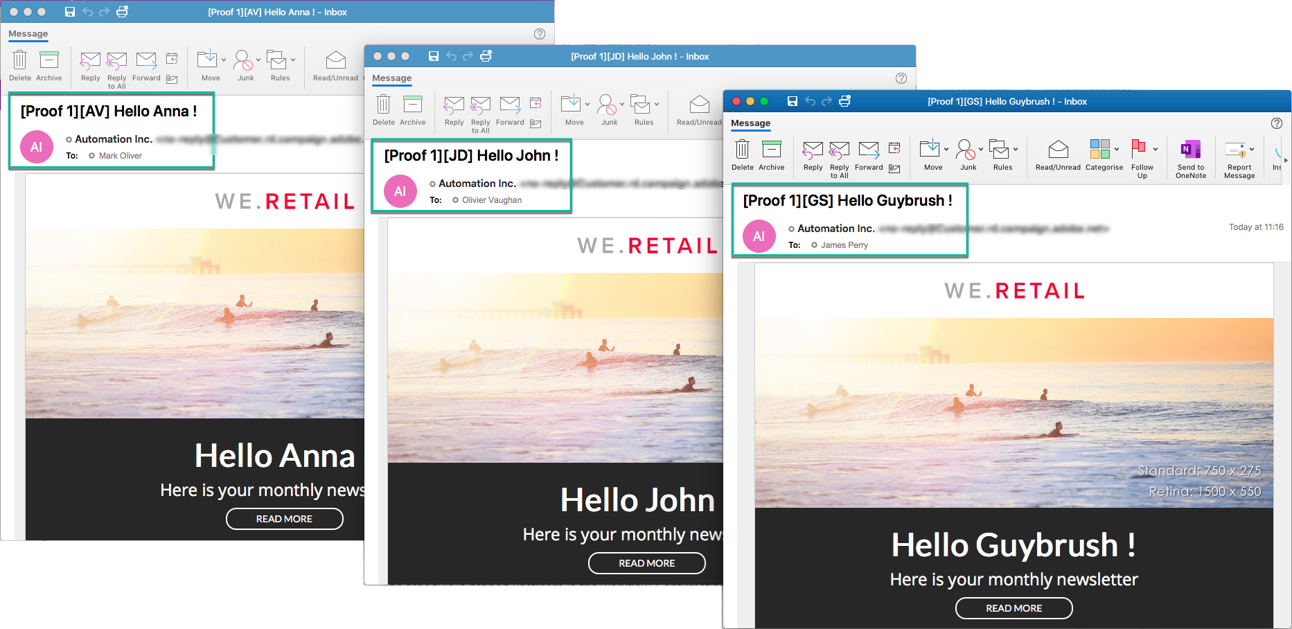Expand Move dropdown in Hello Guybrush window

click(946, 150)
